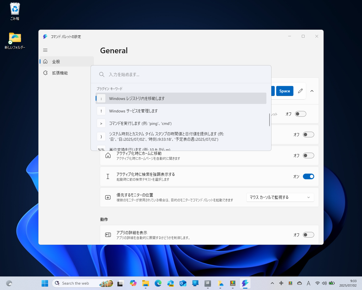Switch to Command Palette taskbar icon
Viewport: 362px width, 290px height.
245,283
